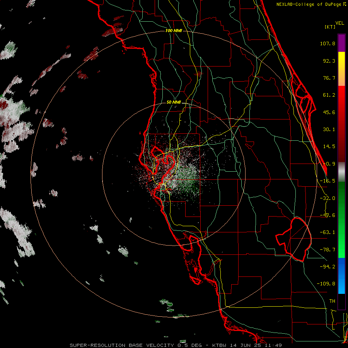
Task: Select the 30.1 scale label
Action: pyautogui.click(x=329, y=130)
